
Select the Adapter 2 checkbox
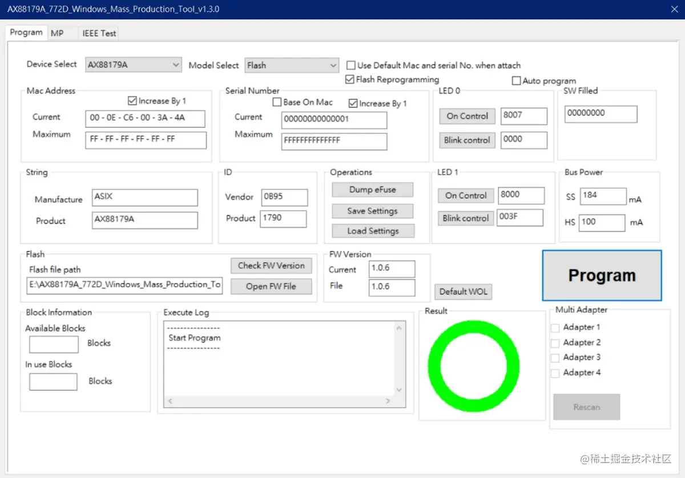tap(555, 343)
